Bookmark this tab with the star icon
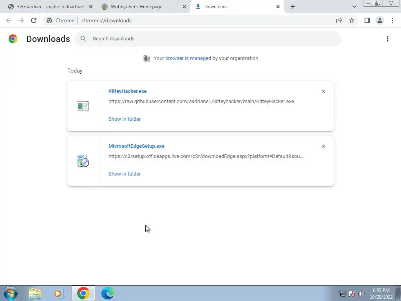Viewport: 401px width, 301px height. pos(352,20)
